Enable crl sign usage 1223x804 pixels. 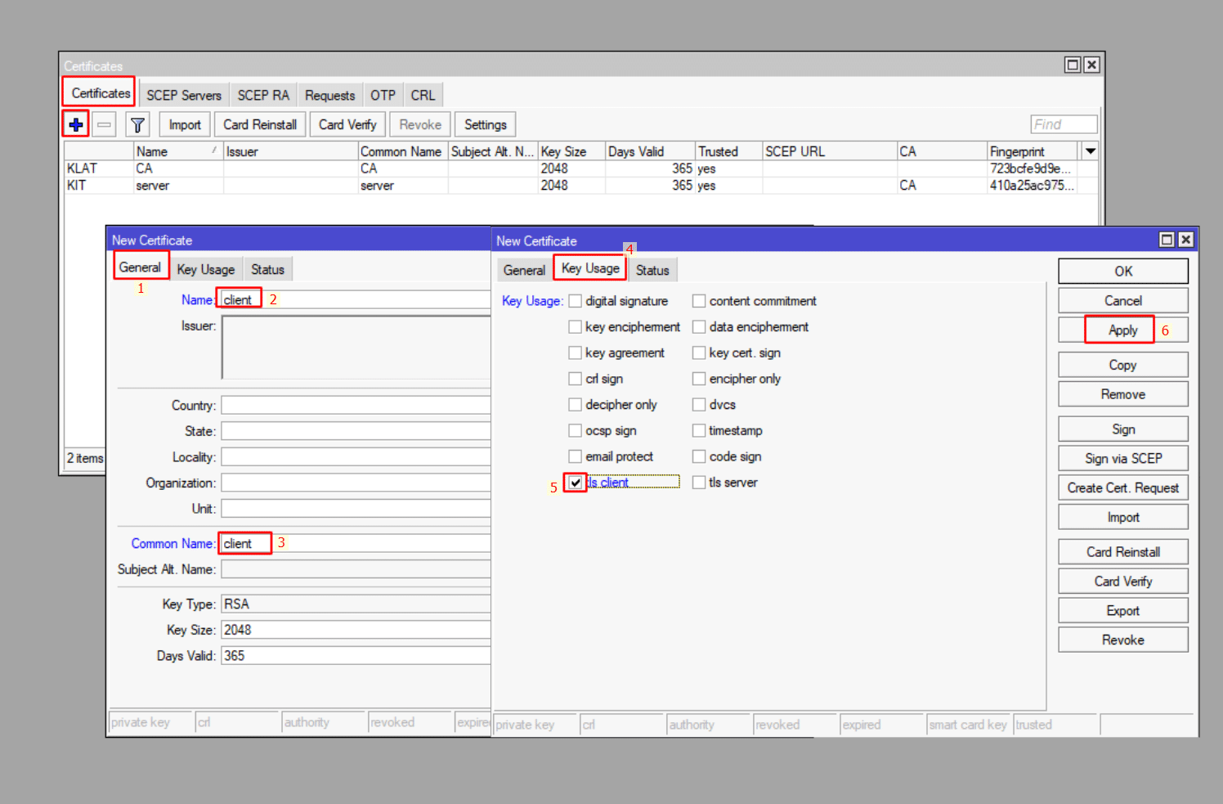click(576, 379)
